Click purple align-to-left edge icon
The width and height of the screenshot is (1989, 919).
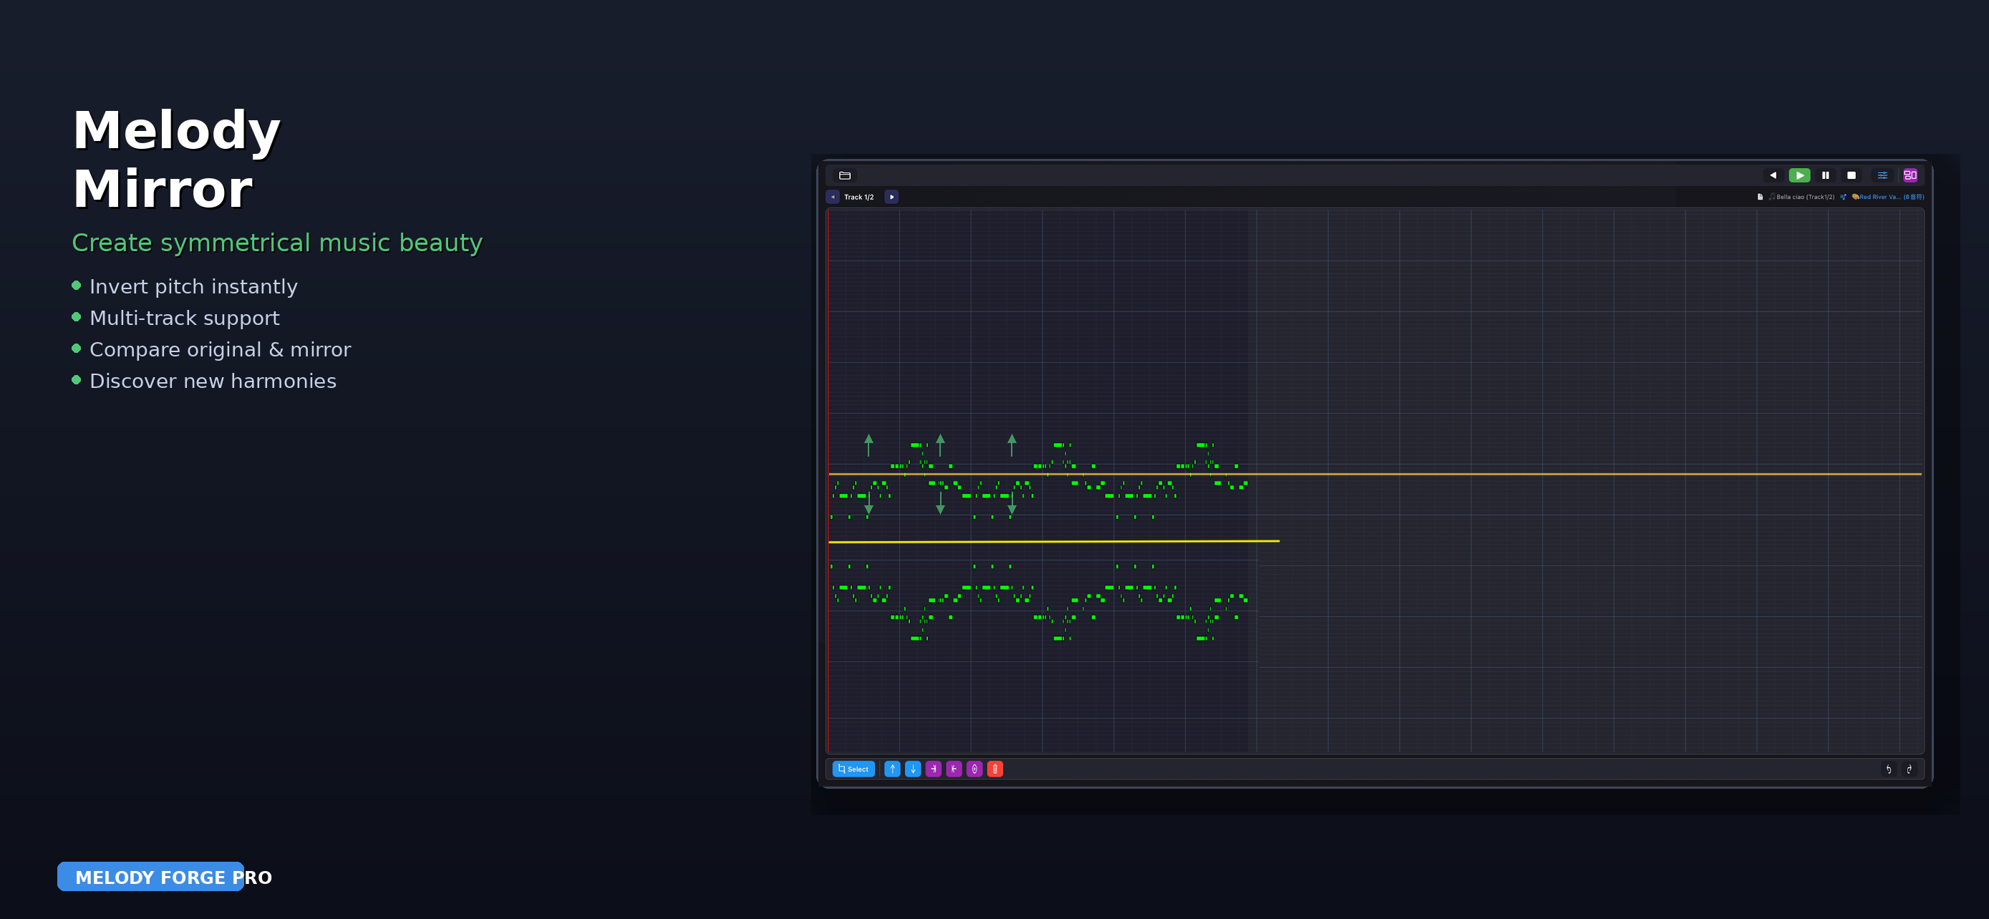(x=954, y=769)
